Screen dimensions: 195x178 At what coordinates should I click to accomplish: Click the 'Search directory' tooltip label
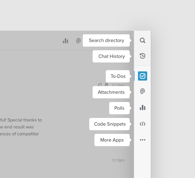coord(106,40)
